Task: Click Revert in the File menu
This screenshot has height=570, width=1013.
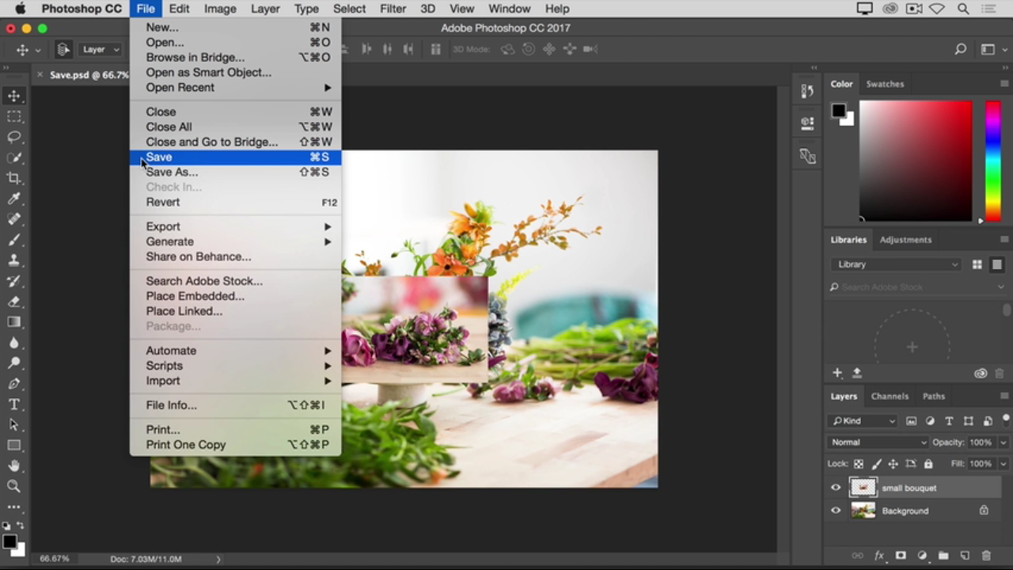Action: pyautogui.click(x=163, y=202)
